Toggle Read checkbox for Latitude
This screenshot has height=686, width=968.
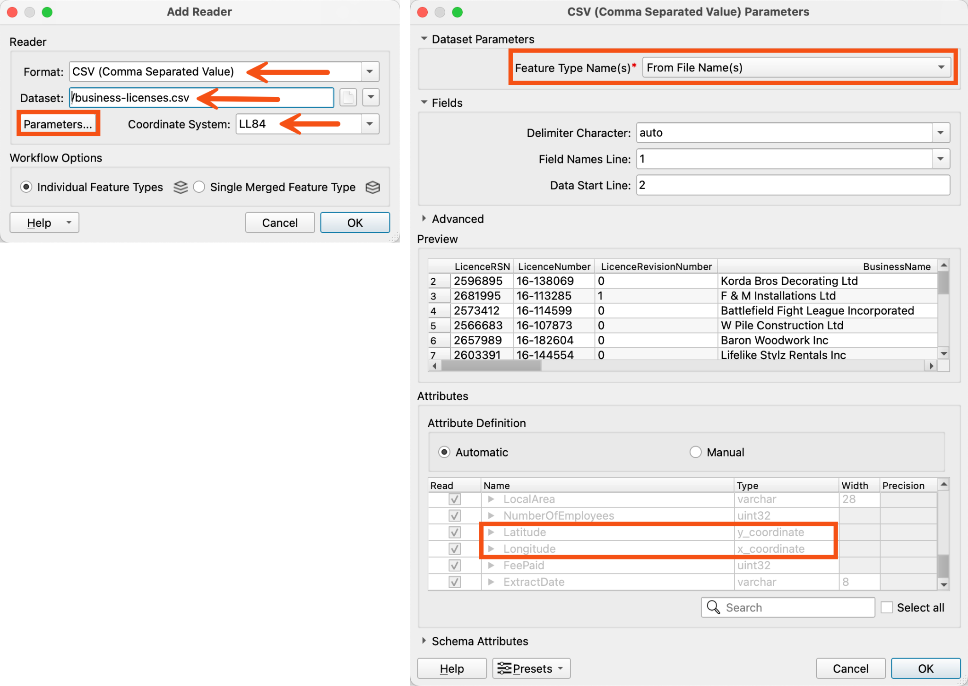pyautogui.click(x=455, y=532)
